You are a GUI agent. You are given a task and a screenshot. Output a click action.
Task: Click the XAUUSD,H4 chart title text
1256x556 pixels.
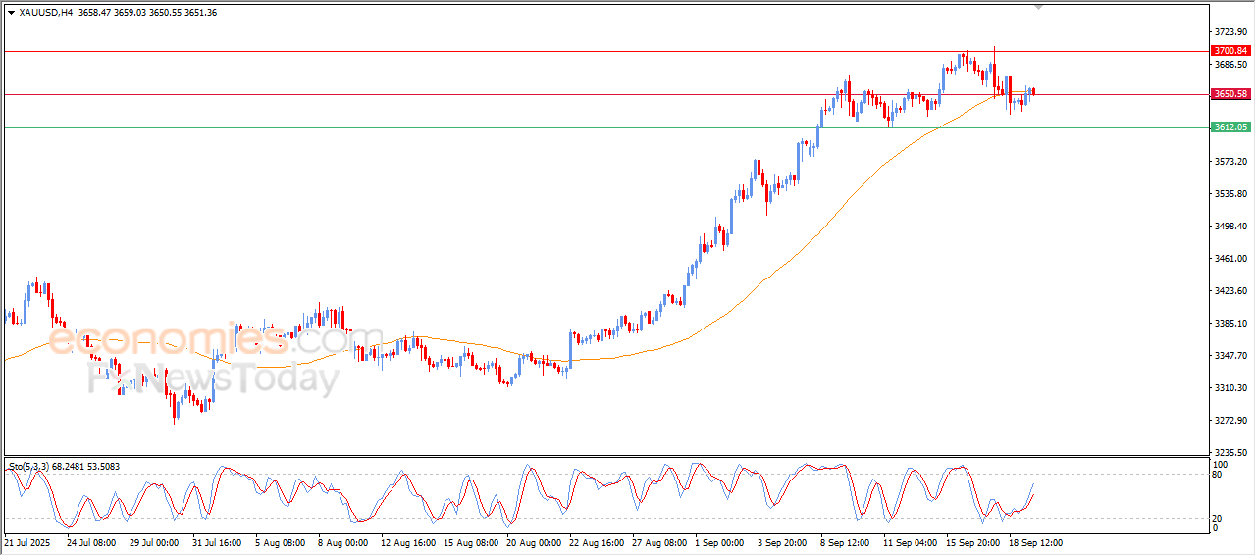[x=46, y=12]
